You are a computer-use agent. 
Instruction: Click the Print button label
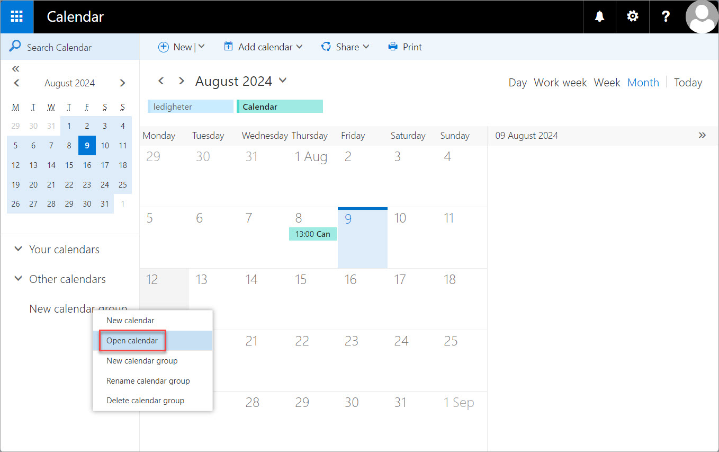[412, 47]
